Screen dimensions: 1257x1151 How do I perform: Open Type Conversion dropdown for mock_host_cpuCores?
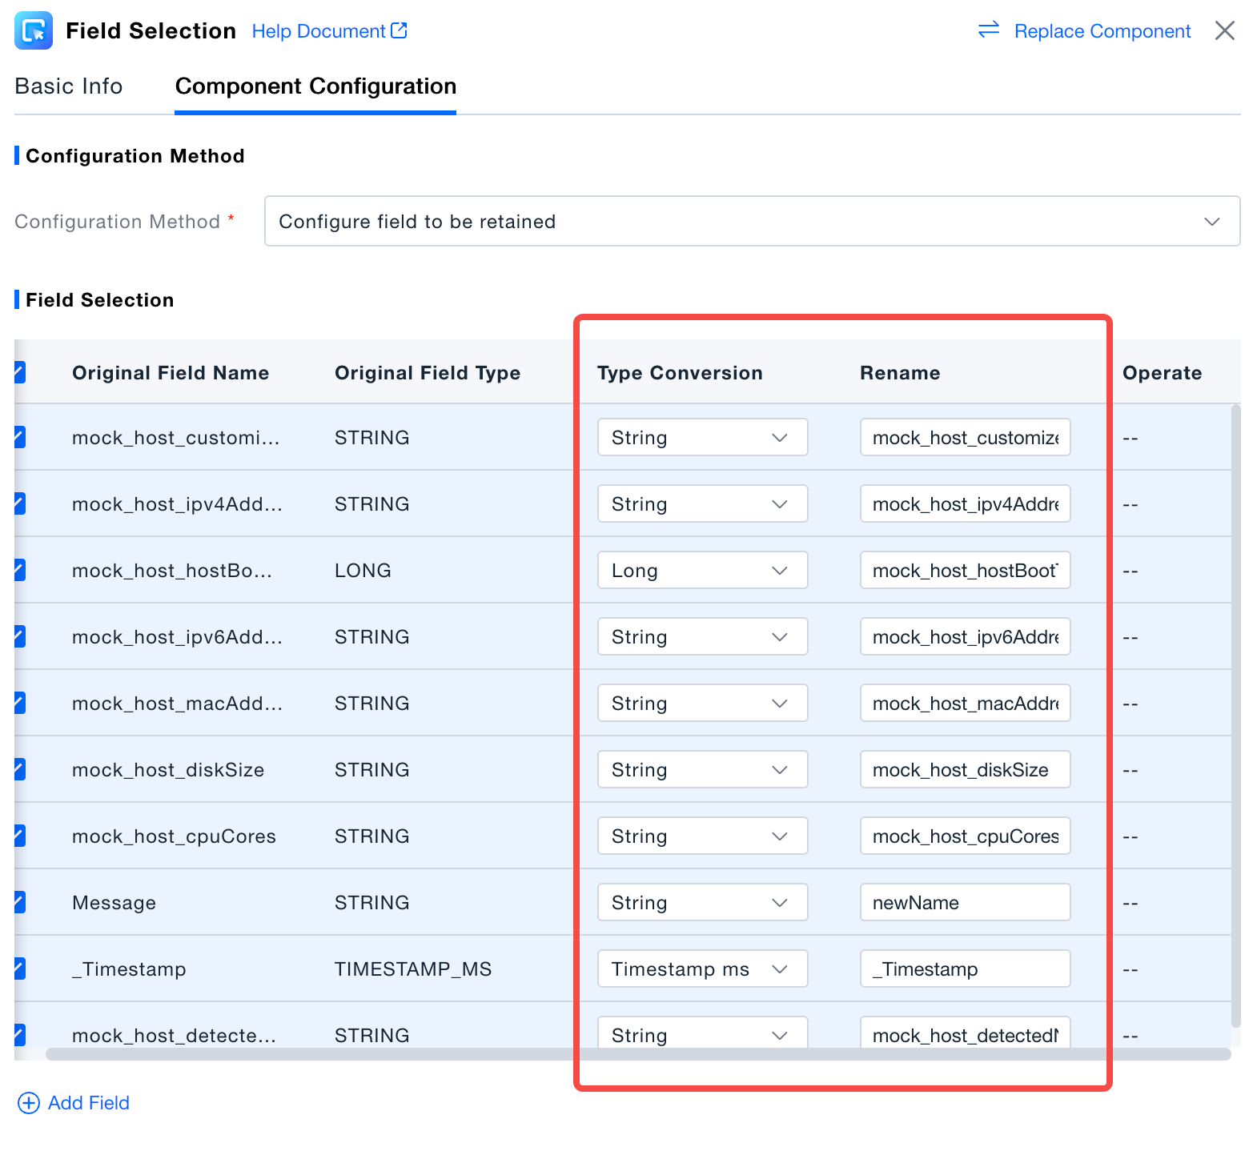[701, 836]
